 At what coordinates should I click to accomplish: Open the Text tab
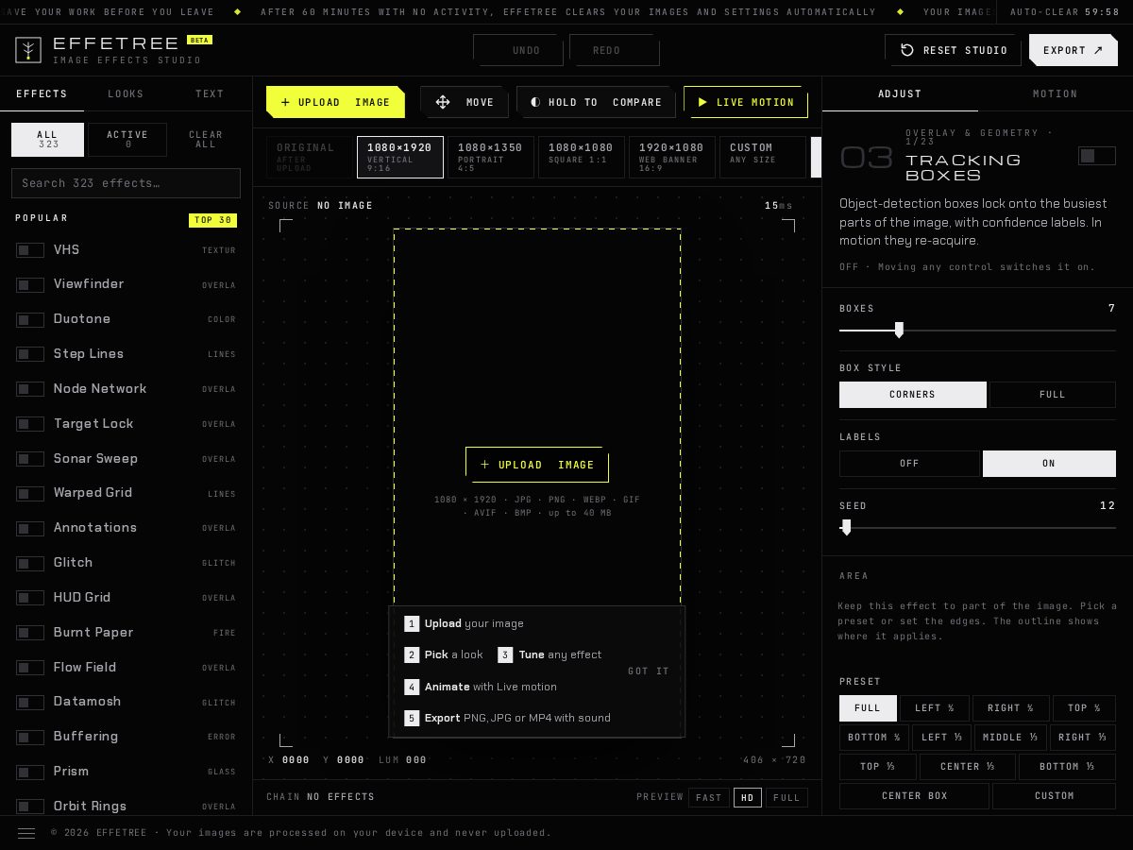[210, 93]
